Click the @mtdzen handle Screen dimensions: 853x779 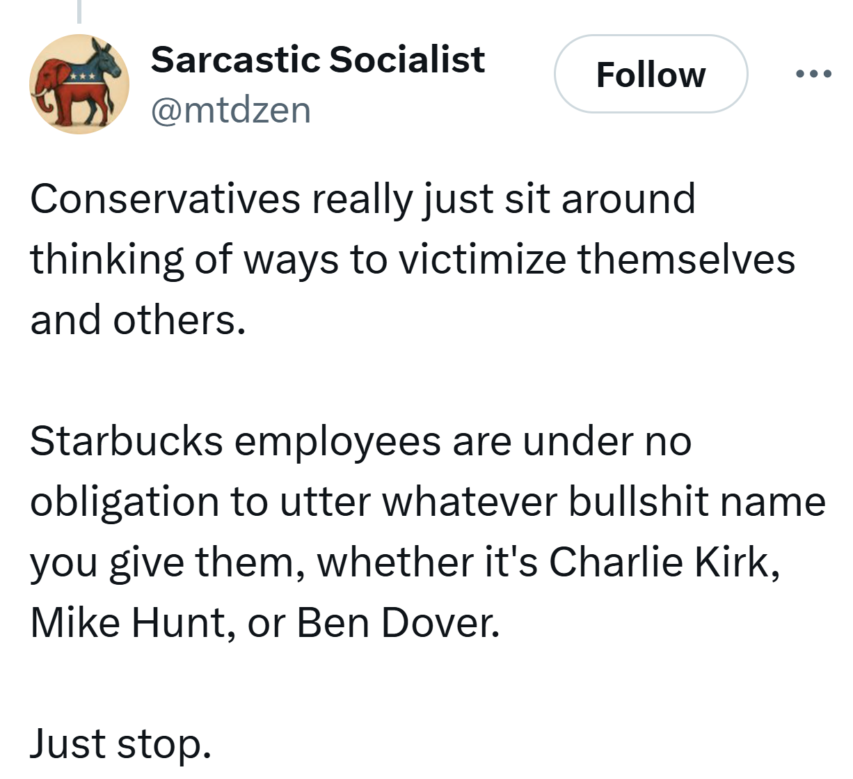pos(230,110)
